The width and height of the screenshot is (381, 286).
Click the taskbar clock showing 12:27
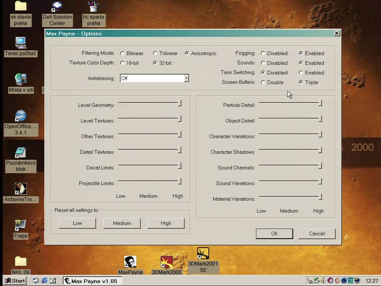(x=372, y=281)
